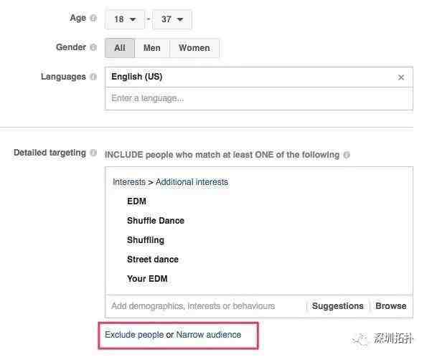Click the Gender info icon
Screen dimensions: 427x357
(93, 47)
